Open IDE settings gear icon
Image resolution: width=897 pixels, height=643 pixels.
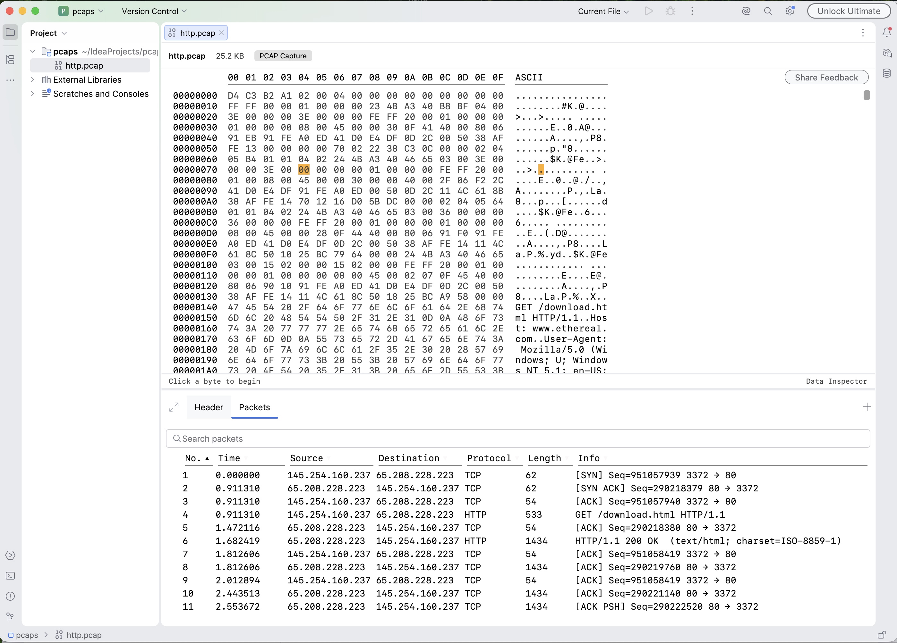click(790, 11)
